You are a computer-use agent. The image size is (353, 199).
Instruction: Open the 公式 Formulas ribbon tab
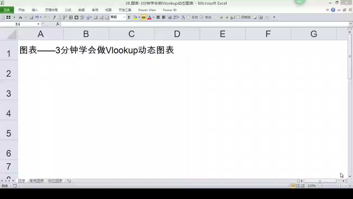(x=68, y=10)
